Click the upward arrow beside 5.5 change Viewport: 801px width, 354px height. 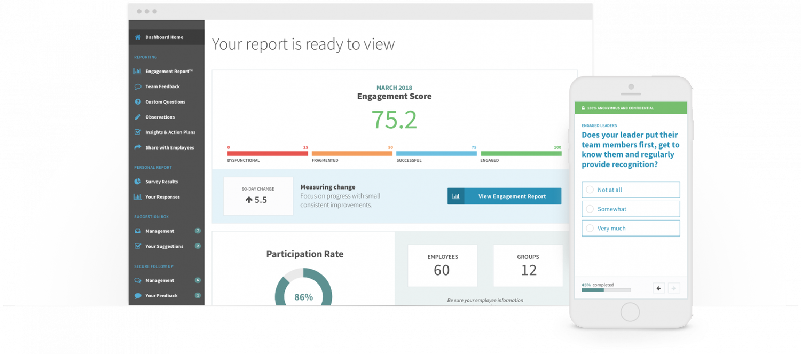pos(248,200)
